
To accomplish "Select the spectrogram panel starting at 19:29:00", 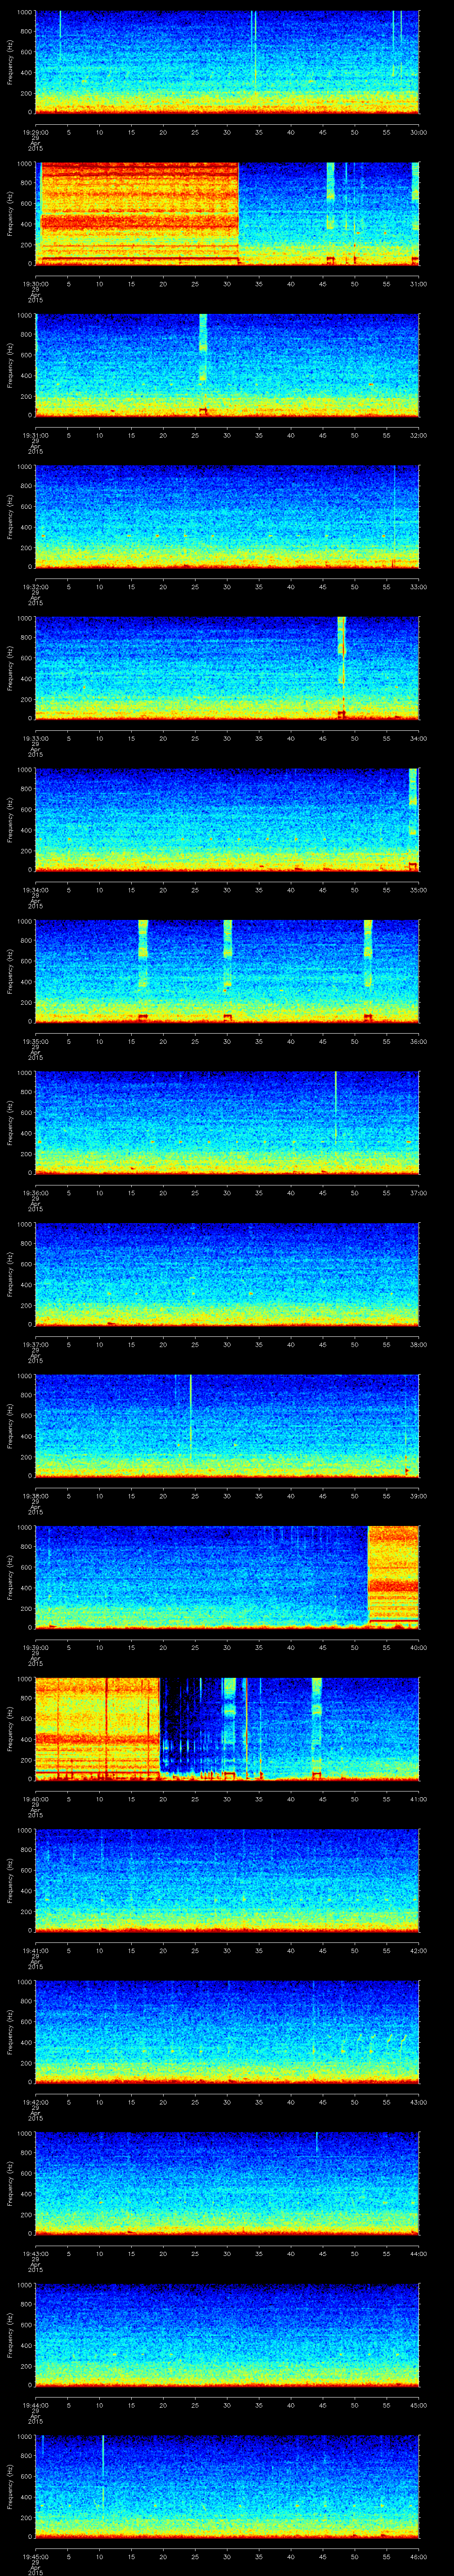I will pos(227,62).
